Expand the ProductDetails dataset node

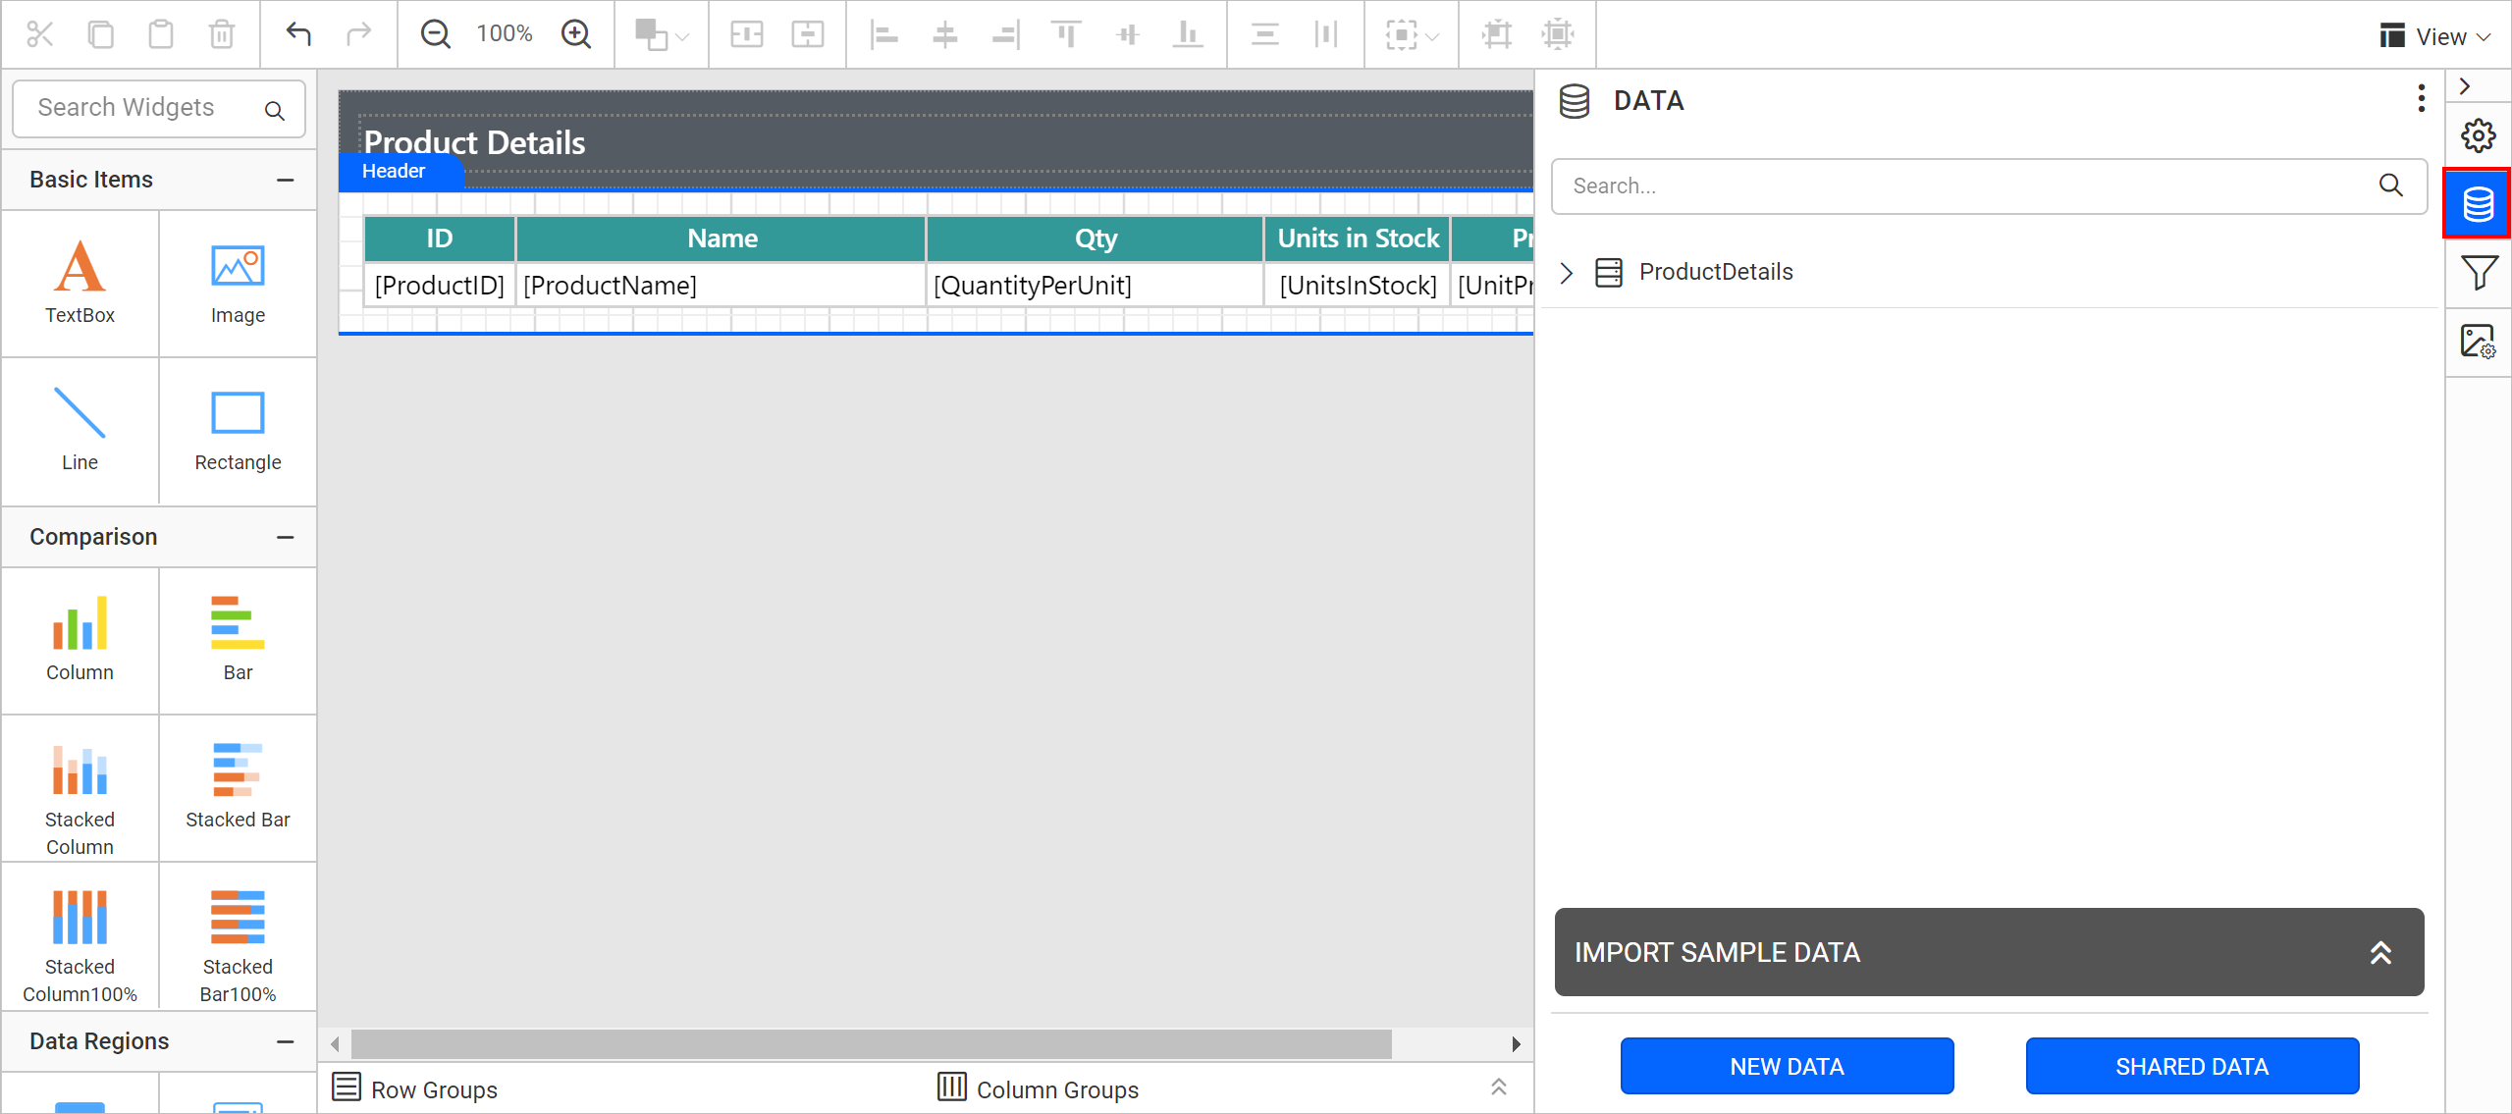tap(1567, 272)
